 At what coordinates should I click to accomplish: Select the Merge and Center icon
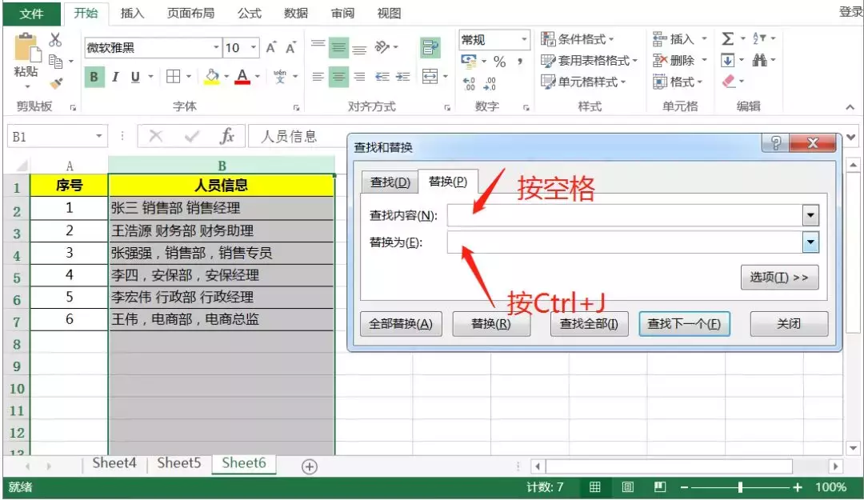coord(429,77)
